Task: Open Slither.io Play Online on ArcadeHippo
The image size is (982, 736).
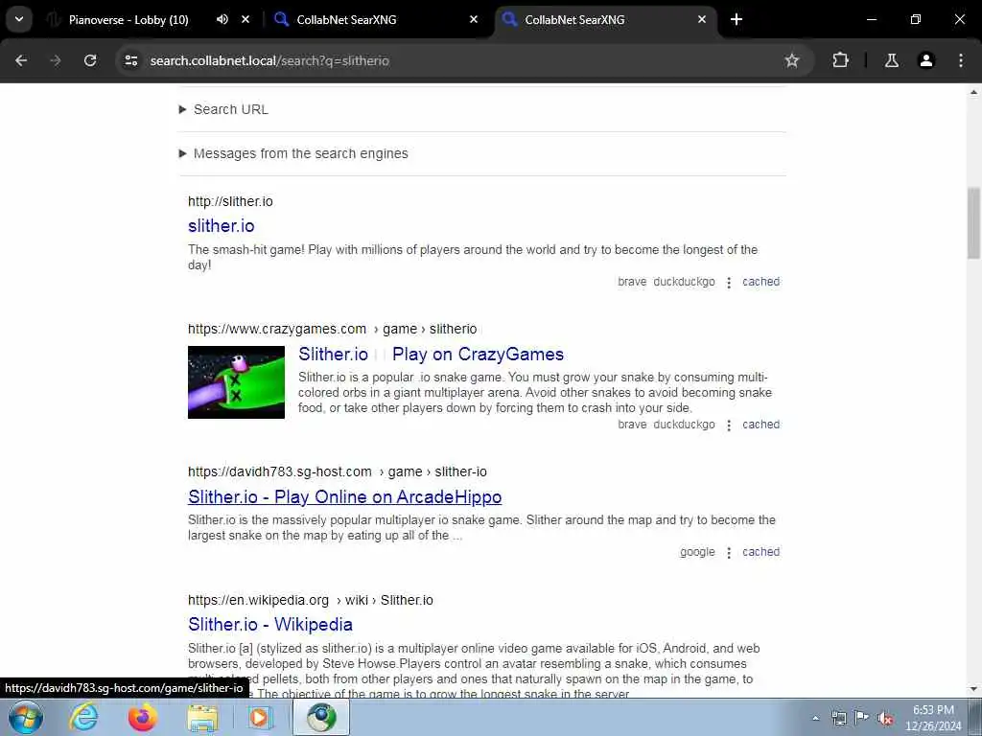Action: 344,497
